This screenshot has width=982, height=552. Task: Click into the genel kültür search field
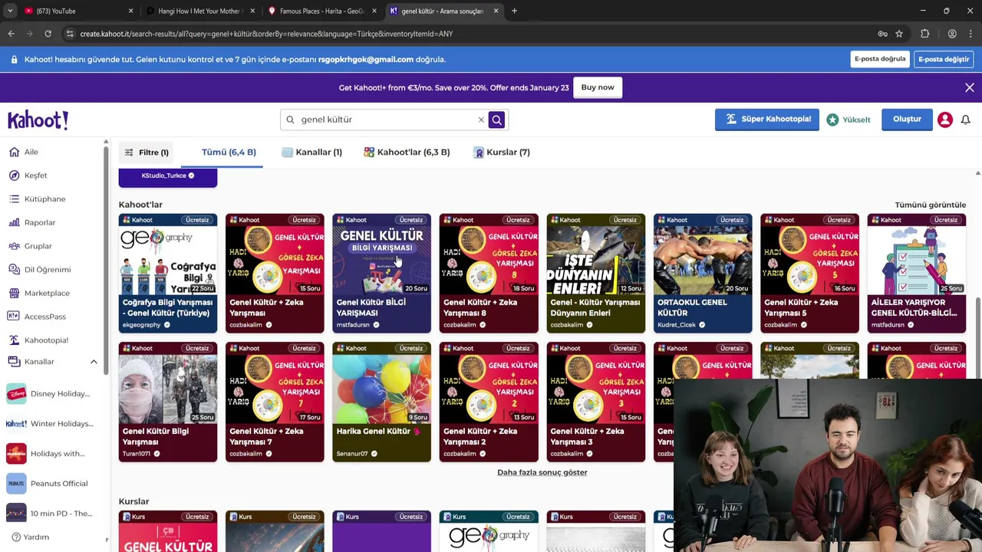[x=387, y=120]
